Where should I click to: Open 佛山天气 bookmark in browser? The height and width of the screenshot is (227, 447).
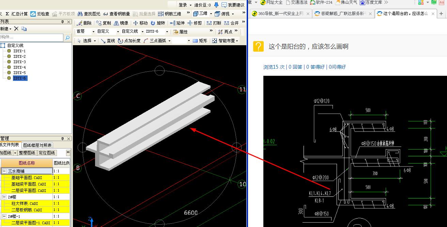[x=346, y=2]
